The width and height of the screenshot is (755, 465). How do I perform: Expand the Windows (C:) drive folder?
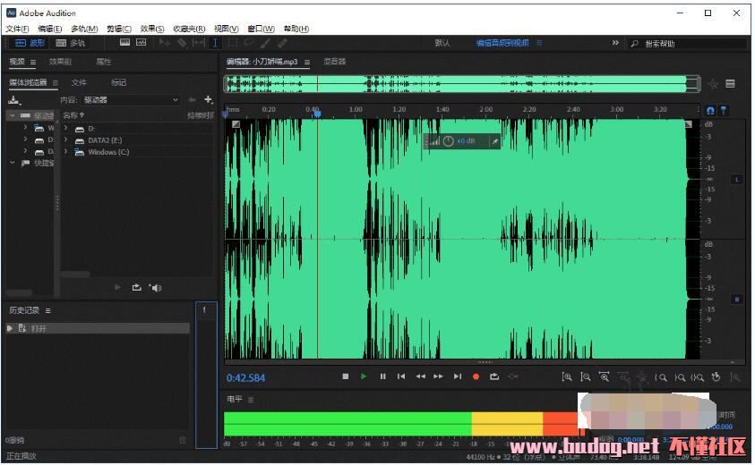[x=66, y=152]
